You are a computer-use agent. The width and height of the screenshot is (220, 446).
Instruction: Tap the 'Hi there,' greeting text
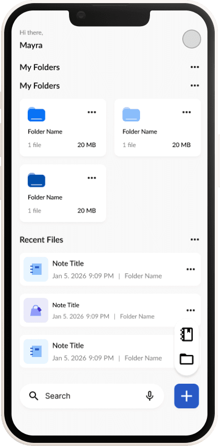point(31,32)
